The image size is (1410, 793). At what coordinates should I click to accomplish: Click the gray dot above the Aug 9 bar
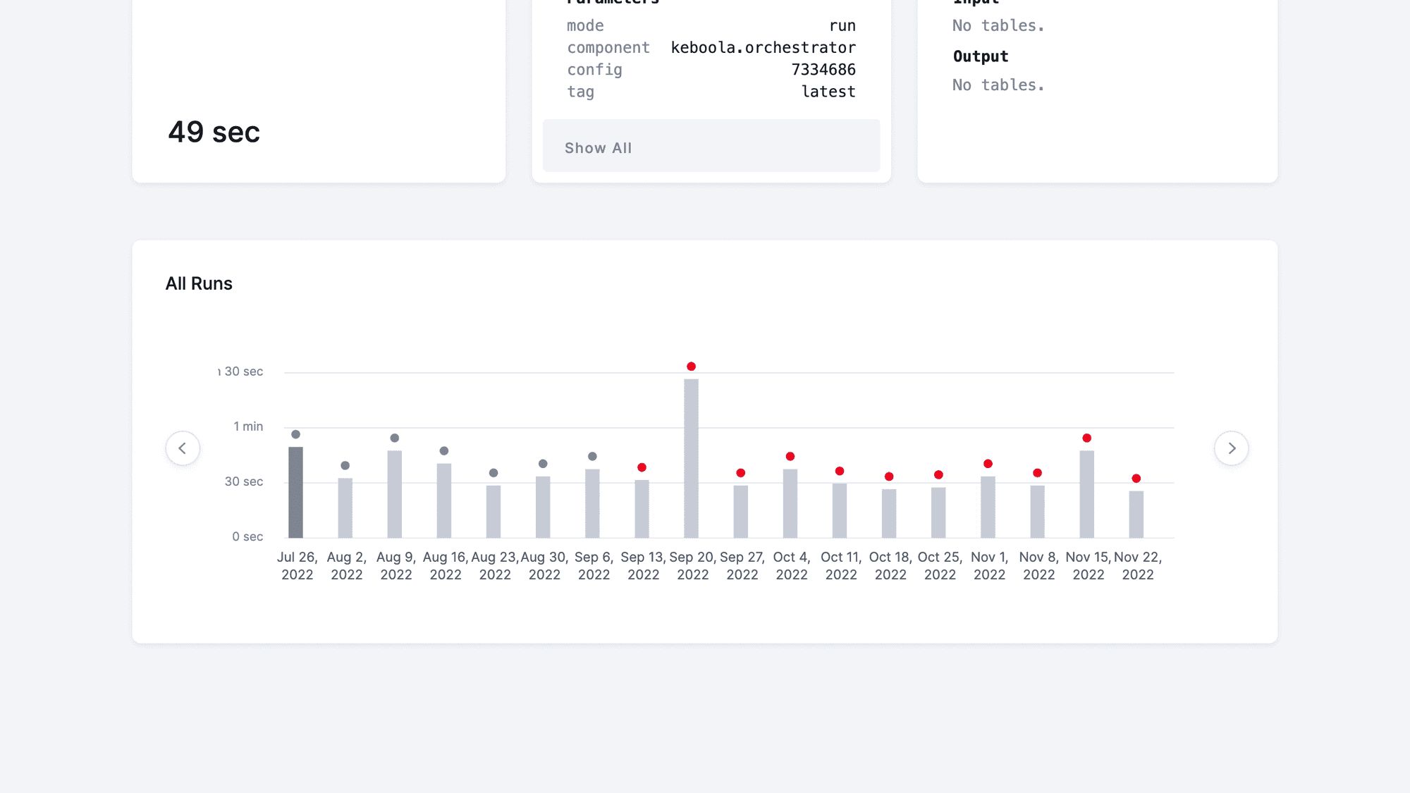coord(395,438)
